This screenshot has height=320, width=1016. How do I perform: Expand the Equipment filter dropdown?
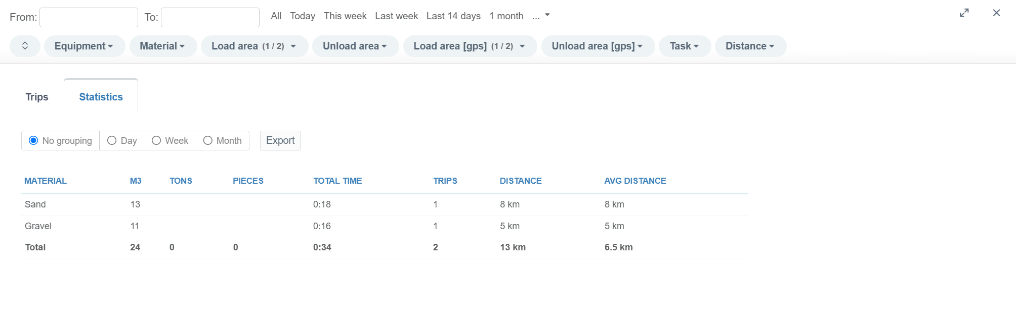coord(84,46)
